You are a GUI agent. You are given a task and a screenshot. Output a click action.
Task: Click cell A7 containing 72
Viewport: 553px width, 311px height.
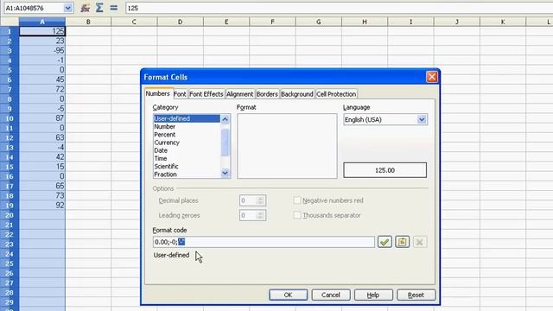point(42,89)
